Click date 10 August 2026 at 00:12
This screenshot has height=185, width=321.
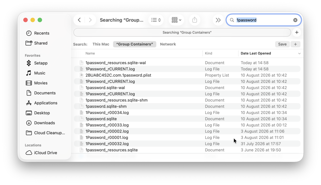click(264, 125)
